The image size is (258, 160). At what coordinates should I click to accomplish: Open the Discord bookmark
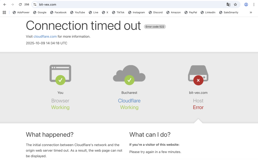156,12
